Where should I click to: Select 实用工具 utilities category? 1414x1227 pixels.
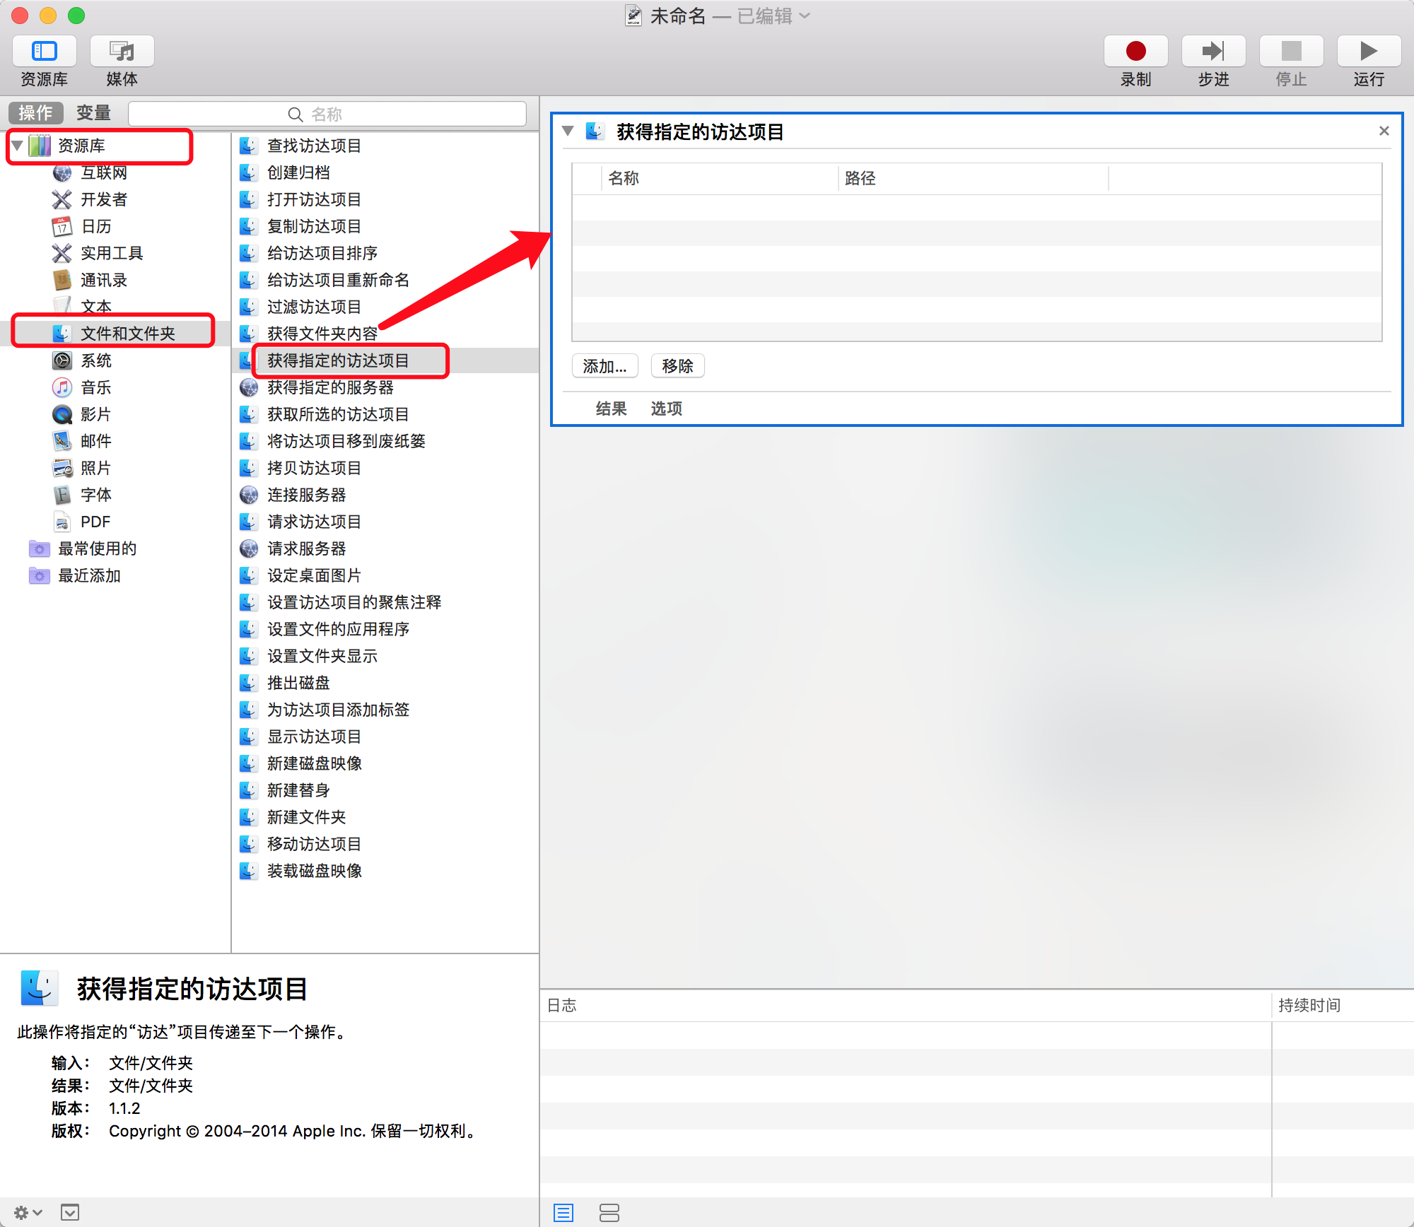click(x=112, y=253)
